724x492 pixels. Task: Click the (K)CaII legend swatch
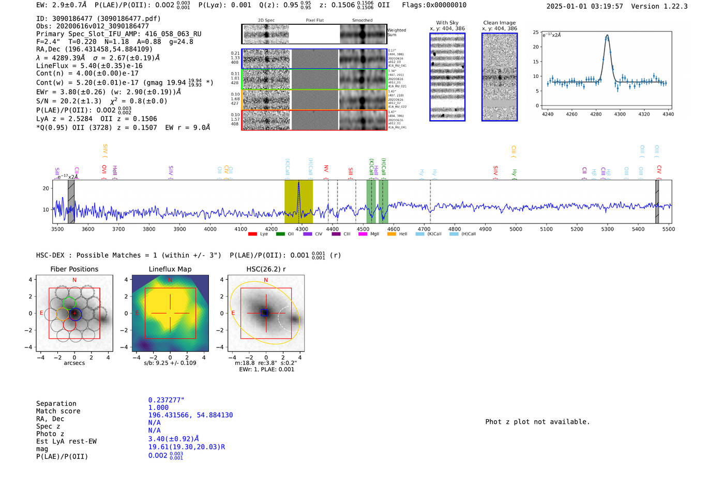[420, 234]
